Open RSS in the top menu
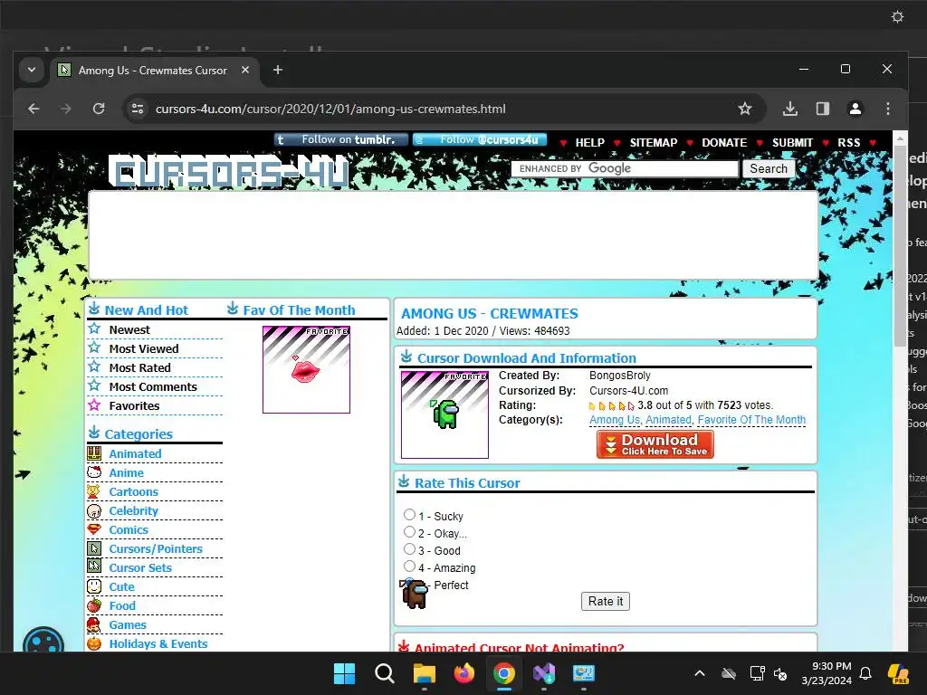This screenshot has height=695, width=927. (848, 142)
